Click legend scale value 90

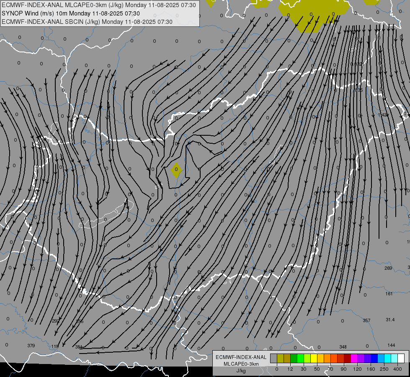point(343,369)
